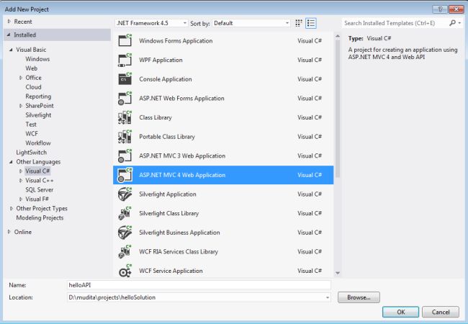The height and width of the screenshot is (324, 468).
Task: Expand the Other Project Types node
Action: (x=12, y=208)
